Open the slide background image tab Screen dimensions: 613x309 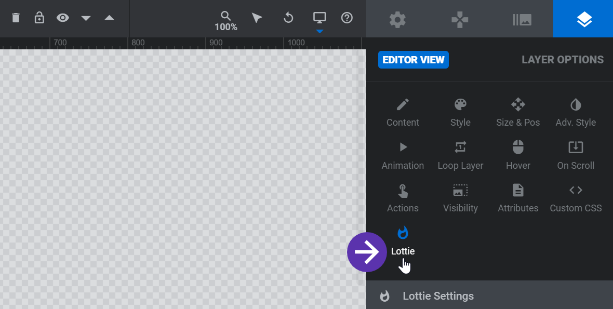[522, 20]
